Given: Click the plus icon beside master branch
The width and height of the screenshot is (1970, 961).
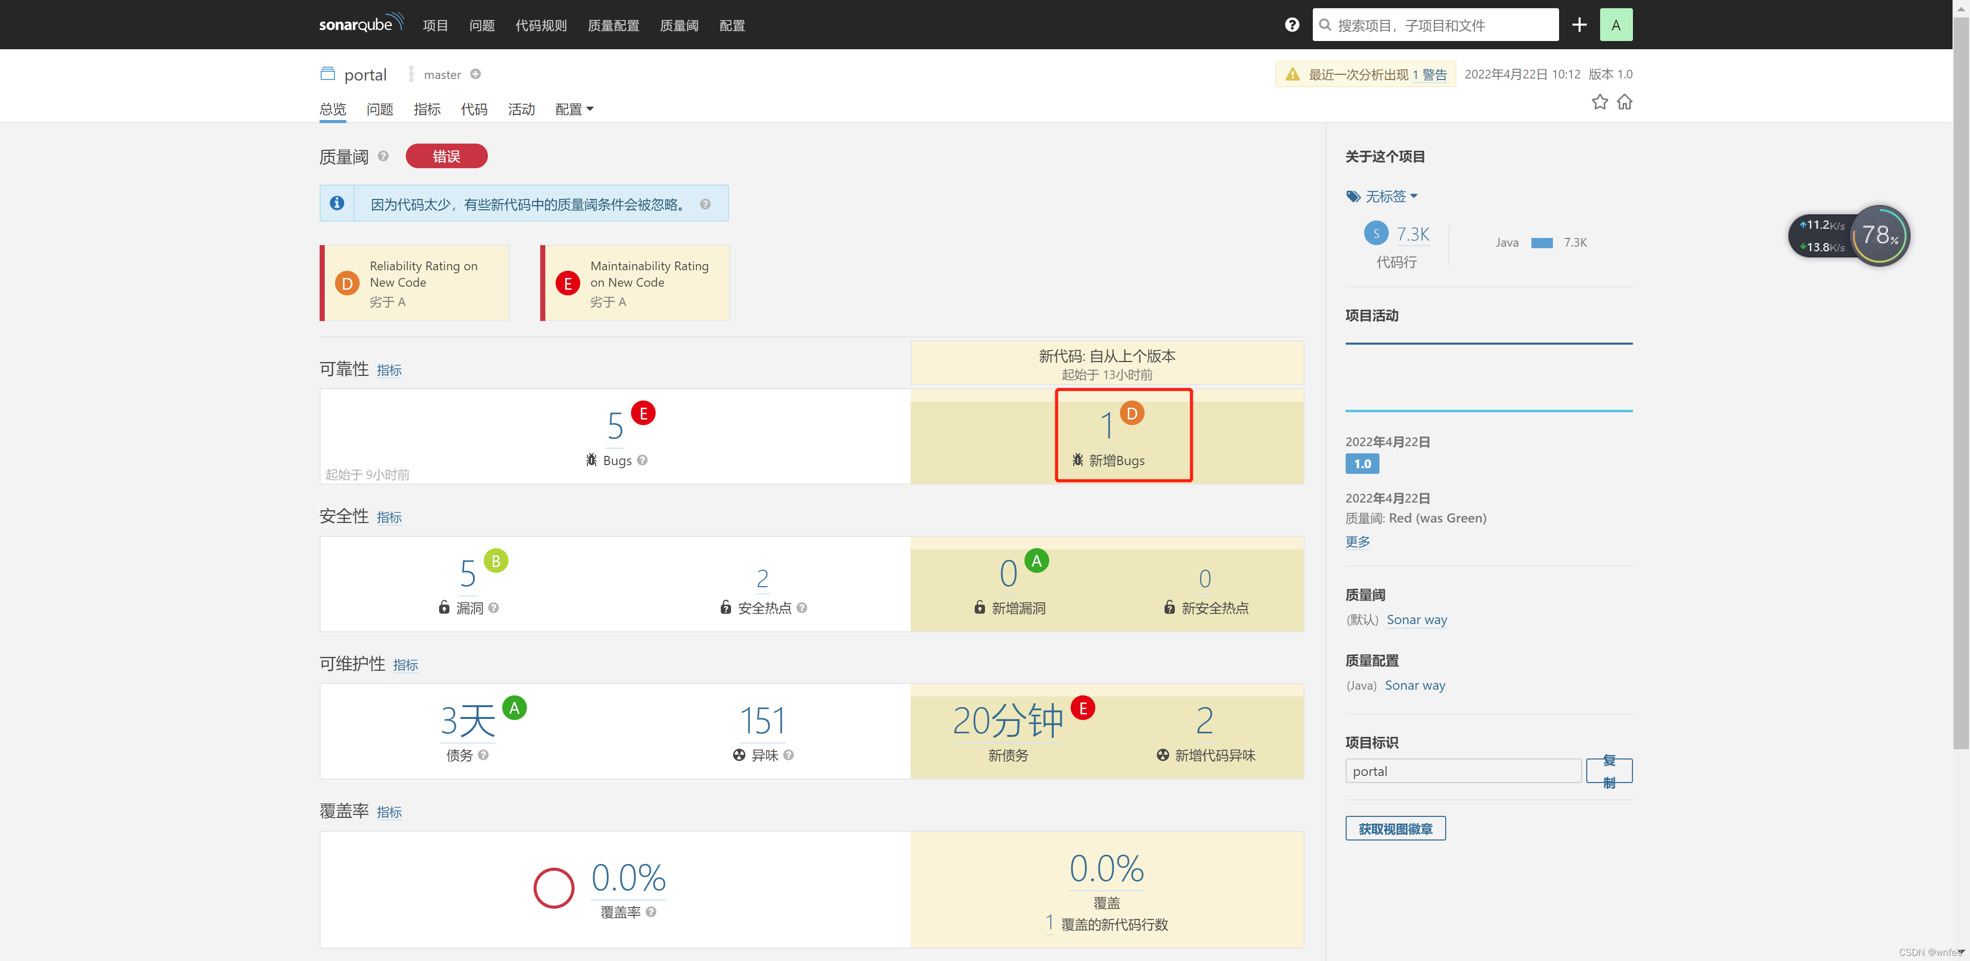Looking at the screenshot, I should click(x=475, y=74).
